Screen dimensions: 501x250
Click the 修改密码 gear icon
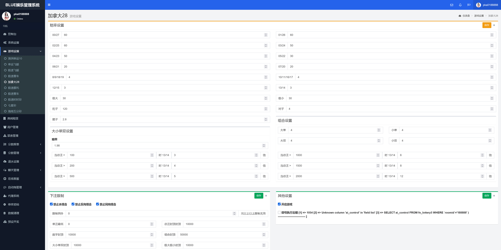(x=5, y=205)
